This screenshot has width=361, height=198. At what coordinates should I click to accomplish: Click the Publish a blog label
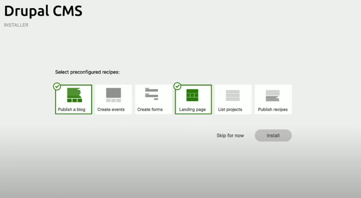[72, 109]
